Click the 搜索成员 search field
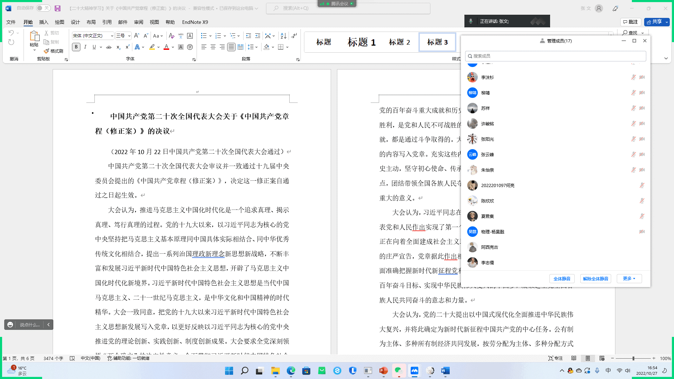 pyautogui.click(x=555, y=56)
